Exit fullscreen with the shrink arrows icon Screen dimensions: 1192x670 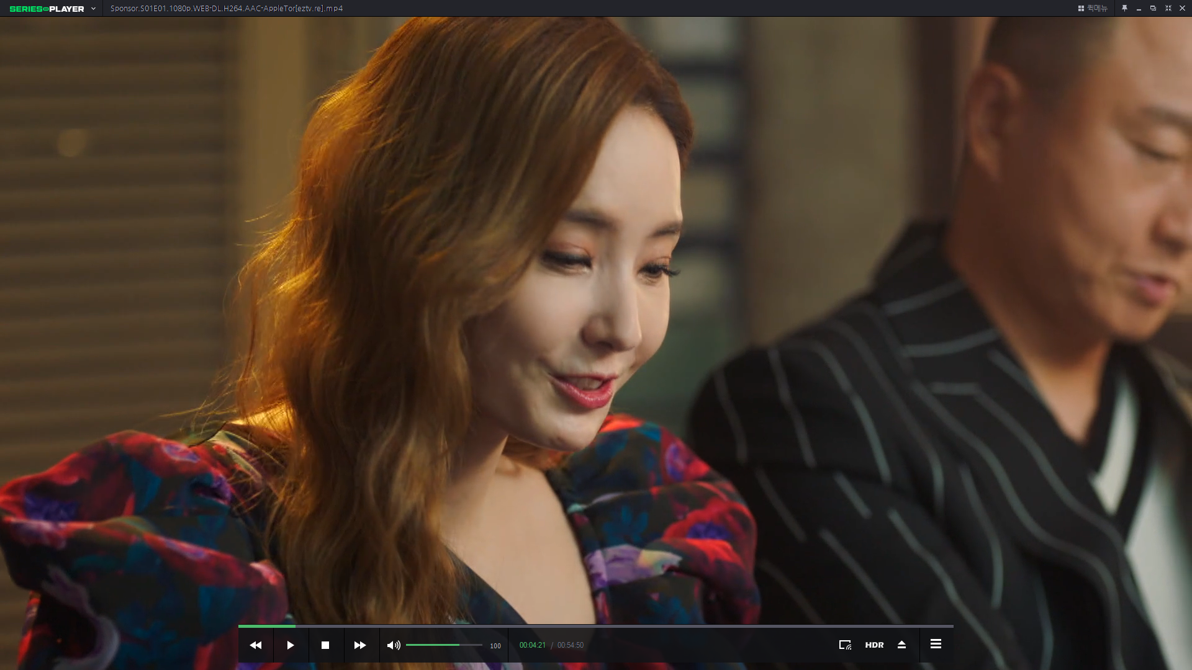tap(1168, 8)
